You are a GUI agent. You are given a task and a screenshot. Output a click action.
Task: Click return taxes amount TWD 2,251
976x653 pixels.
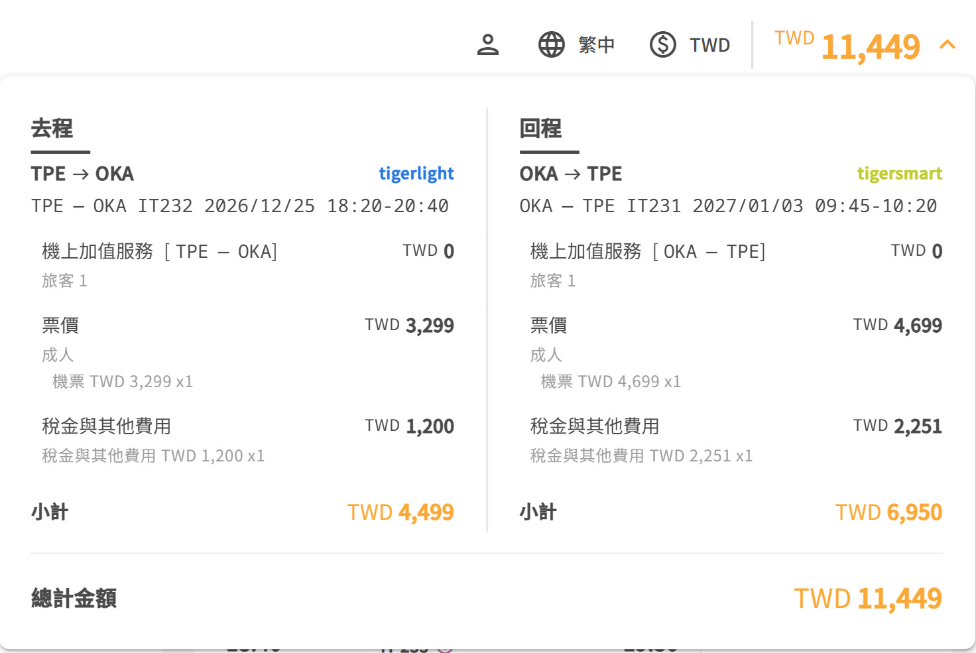898,426
